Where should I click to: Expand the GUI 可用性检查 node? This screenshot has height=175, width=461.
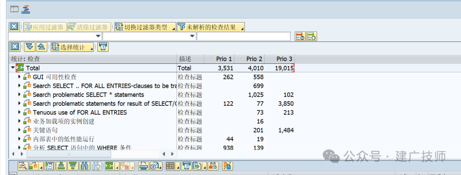coord(20,77)
